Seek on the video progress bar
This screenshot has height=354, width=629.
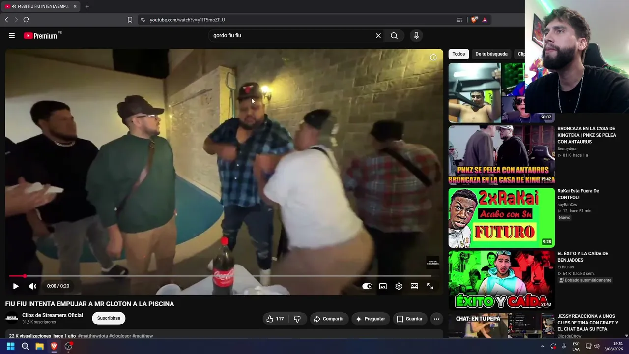click(221, 276)
